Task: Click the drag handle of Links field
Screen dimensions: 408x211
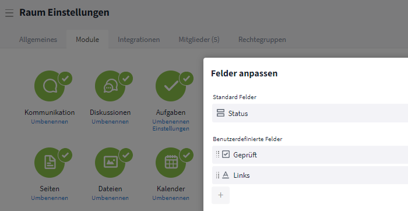Action: (x=217, y=175)
